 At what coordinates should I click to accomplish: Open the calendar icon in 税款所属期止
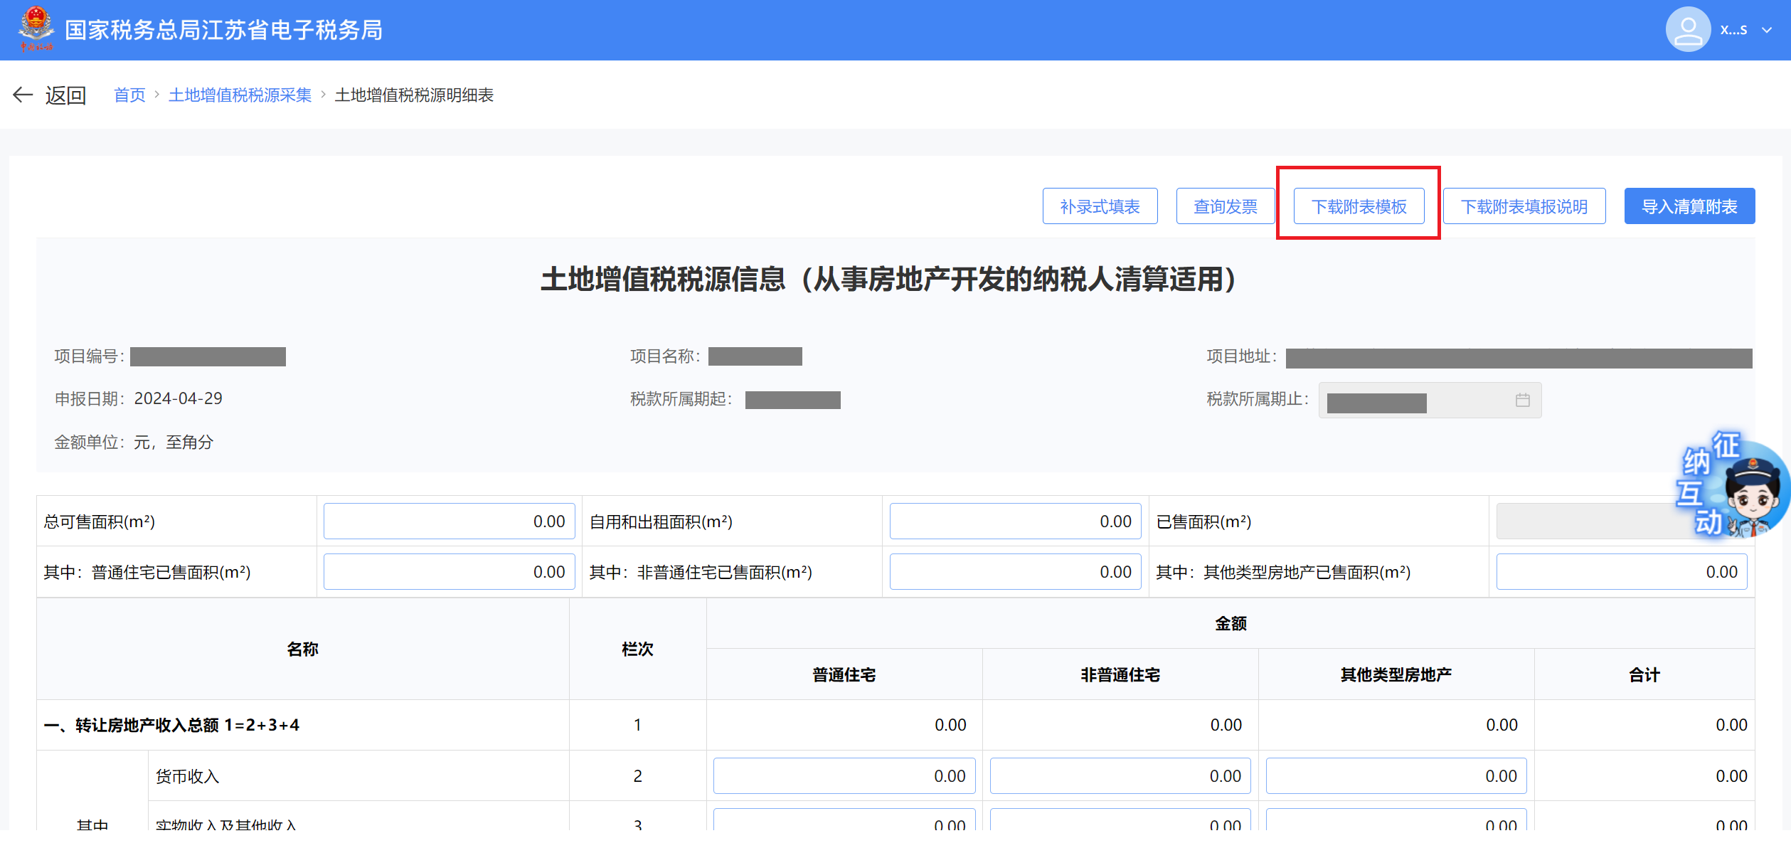1522,401
